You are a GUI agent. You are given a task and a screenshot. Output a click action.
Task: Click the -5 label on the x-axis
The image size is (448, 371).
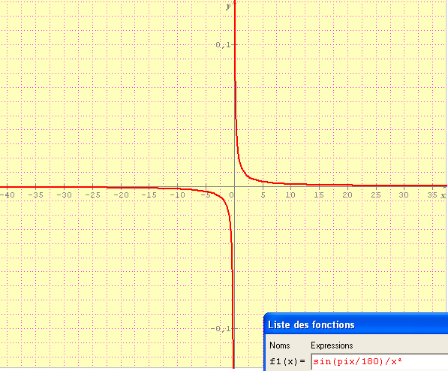[x=205, y=195]
